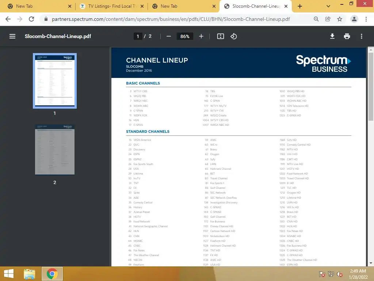Click the vertical scrollbar thumb
374x281 pixels.
(x=371, y=86)
